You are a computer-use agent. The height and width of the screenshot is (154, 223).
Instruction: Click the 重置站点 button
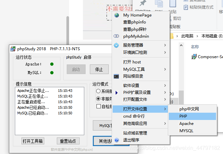(x=68, y=141)
